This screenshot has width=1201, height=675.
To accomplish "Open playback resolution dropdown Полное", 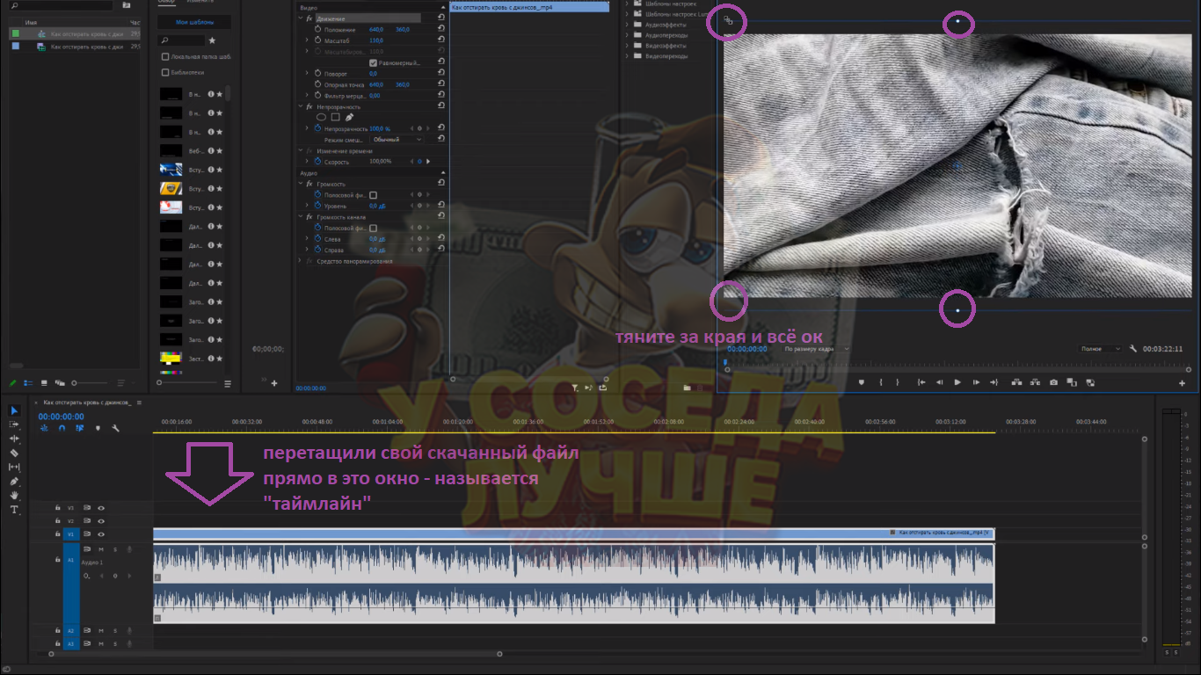I will click(x=1101, y=349).
